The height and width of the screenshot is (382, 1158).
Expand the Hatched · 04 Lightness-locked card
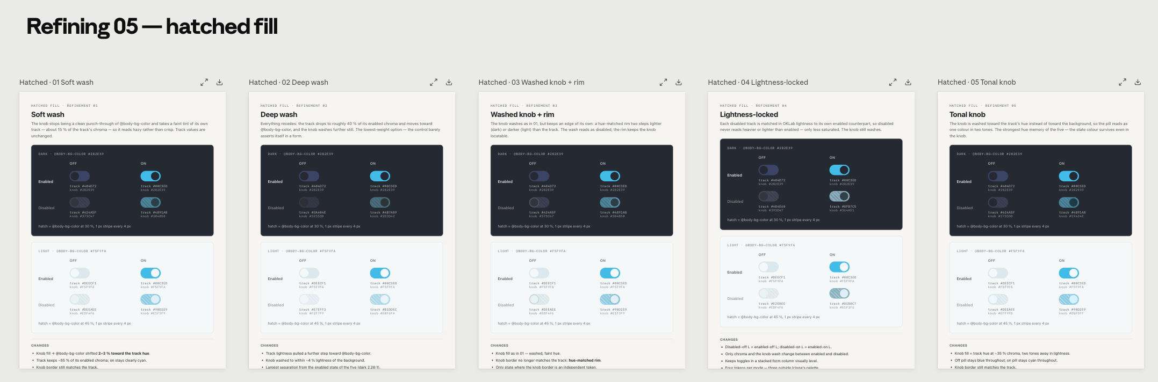(x=893, y=82)
